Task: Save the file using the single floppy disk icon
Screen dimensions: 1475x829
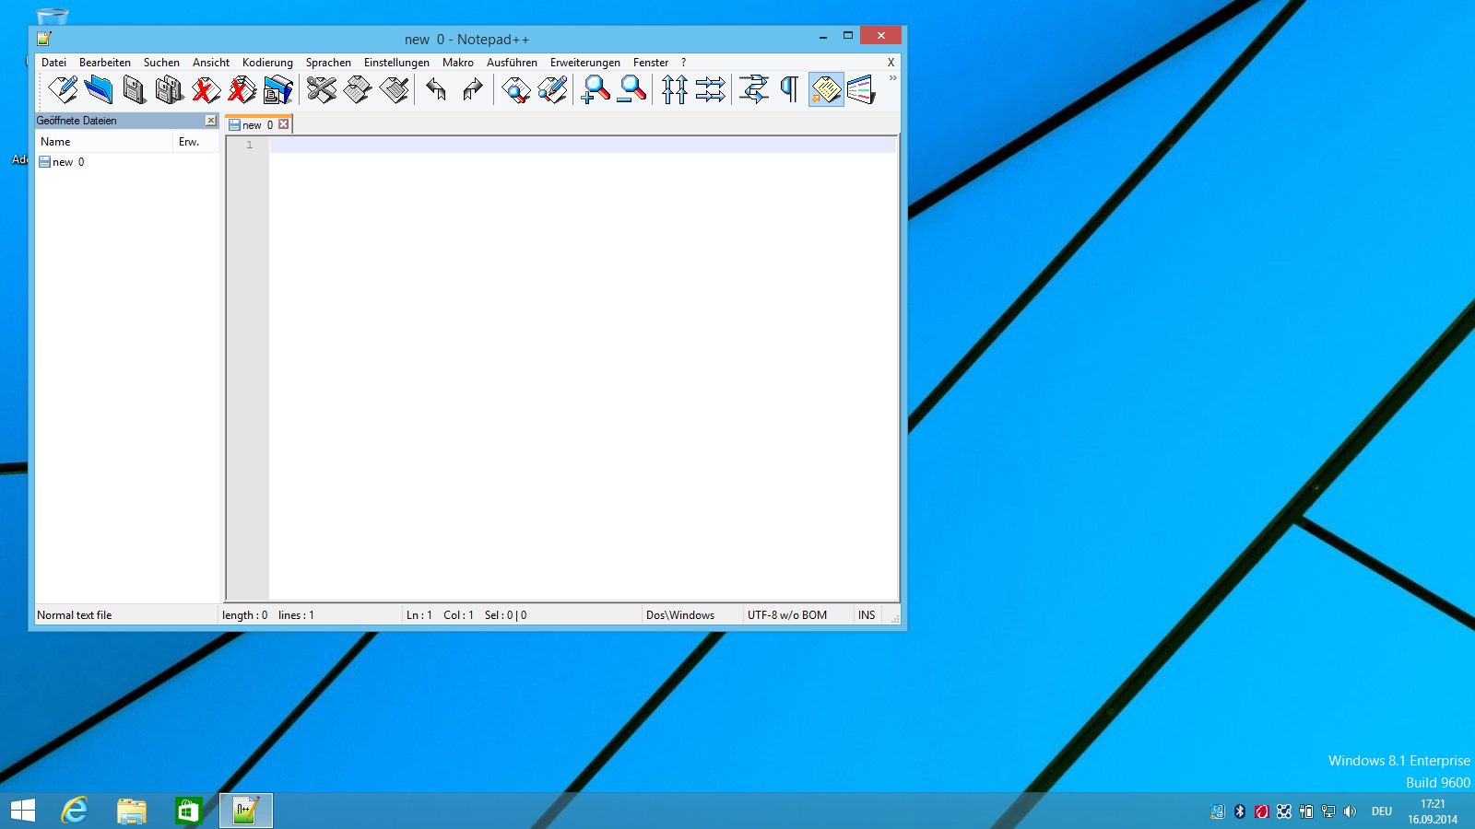Action: click(x=135, y=89)
